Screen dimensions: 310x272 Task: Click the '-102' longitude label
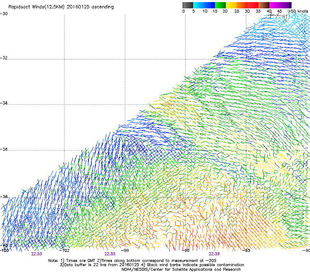click(x=64, y=251)
